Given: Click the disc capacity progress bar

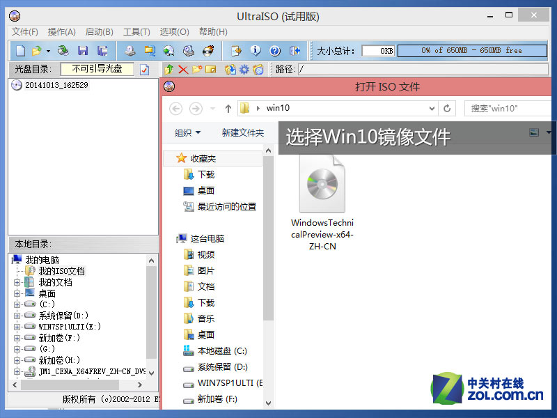Looking at the screenshot, I should click(x=472, y=50).
